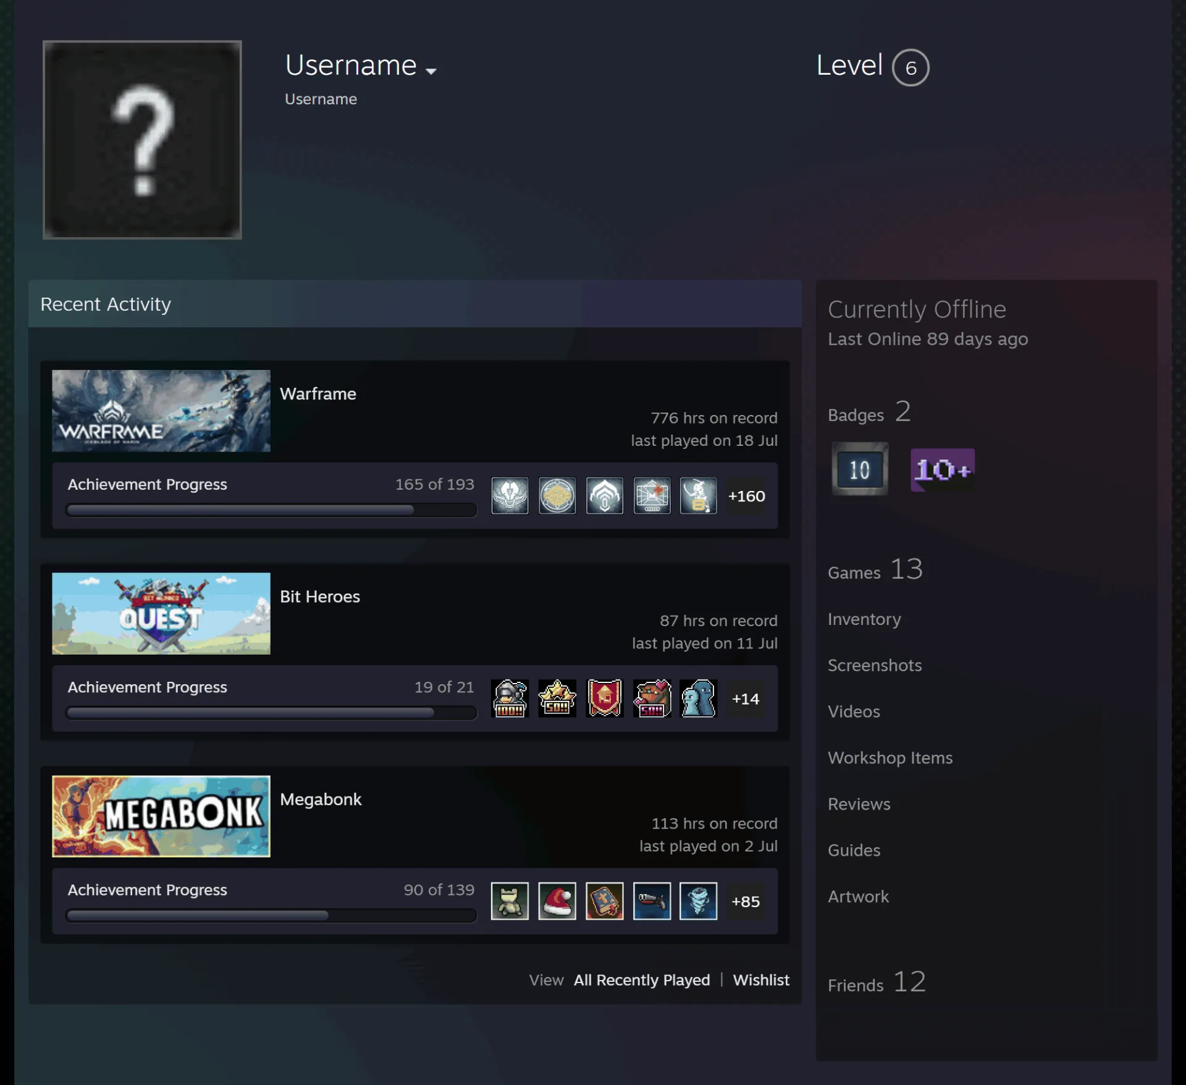
Task: Open the Username dropdown arrow
Action: click(x=431, y=71)
